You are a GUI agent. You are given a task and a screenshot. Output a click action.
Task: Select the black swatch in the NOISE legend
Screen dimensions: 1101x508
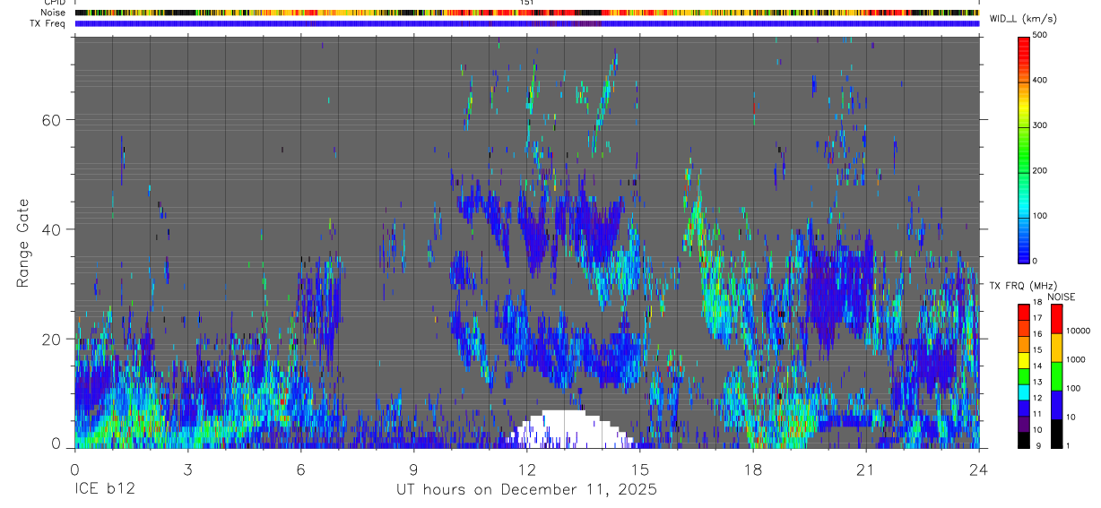1056,432
